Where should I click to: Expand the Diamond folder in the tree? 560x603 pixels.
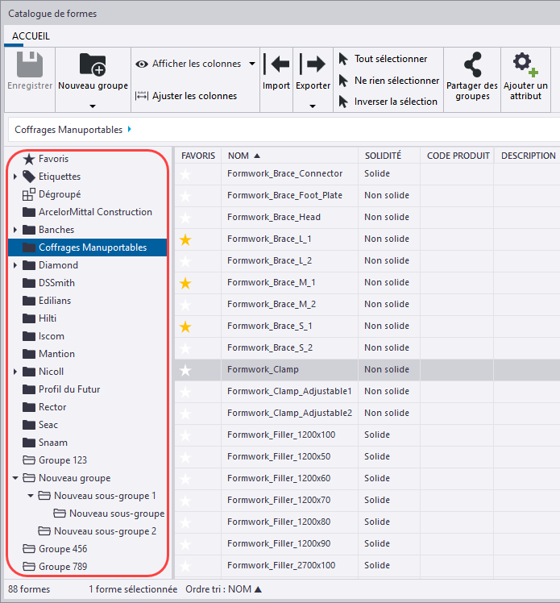coord(15,265)
